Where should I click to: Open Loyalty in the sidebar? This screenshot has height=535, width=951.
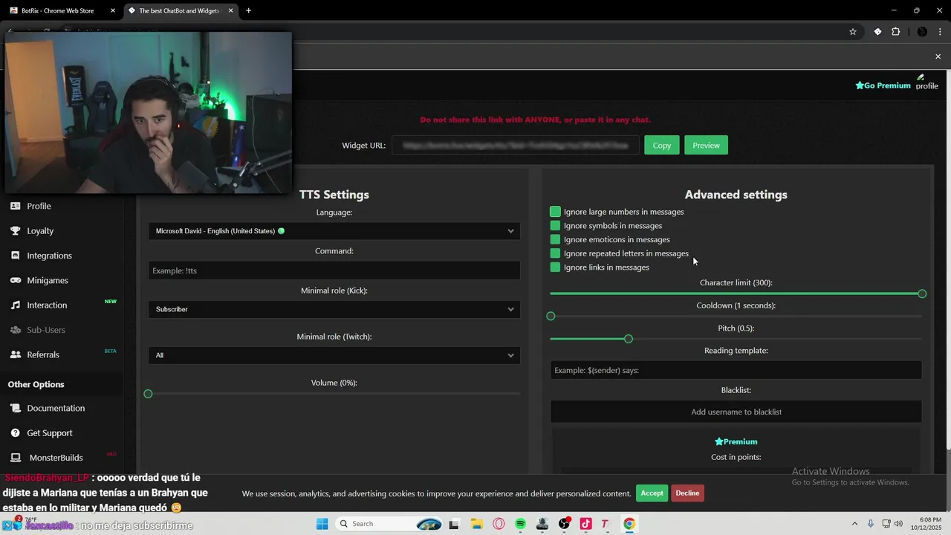[40, 230]
